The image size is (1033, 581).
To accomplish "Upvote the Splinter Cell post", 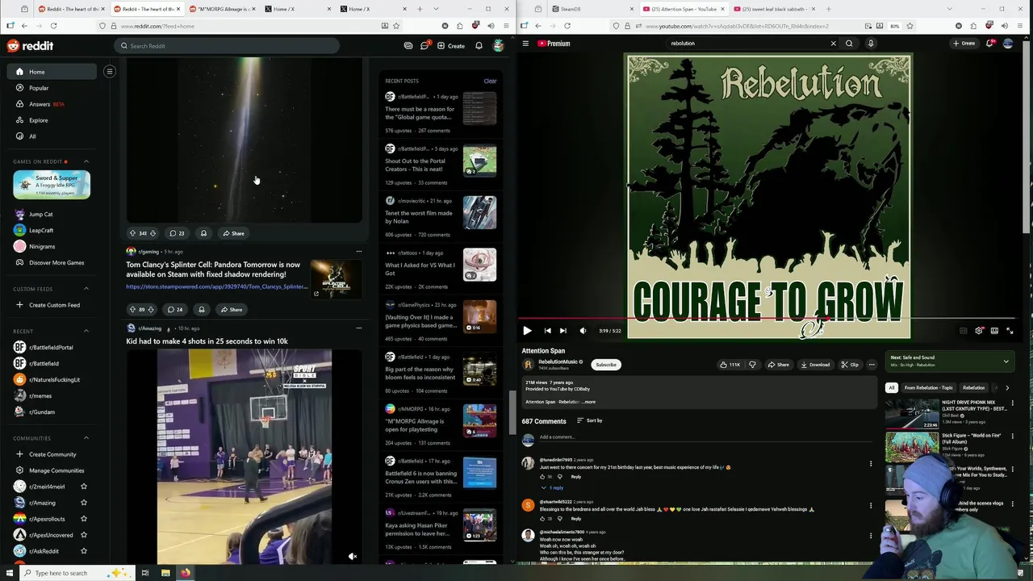I will (x=132, y=309).
